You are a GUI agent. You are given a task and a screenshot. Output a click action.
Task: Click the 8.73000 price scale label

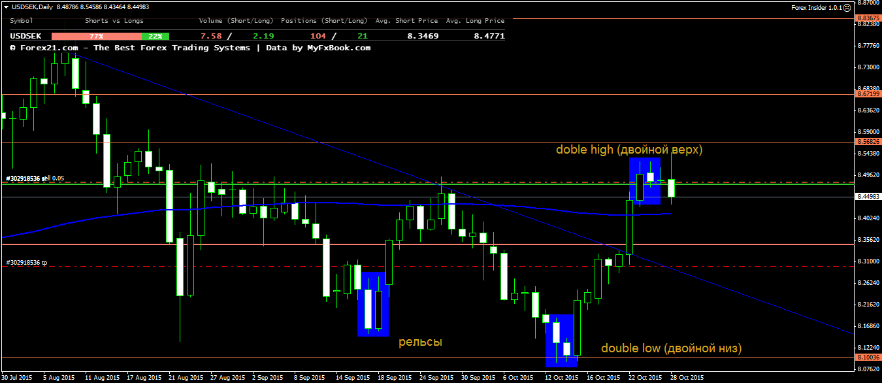pos(868,67)
